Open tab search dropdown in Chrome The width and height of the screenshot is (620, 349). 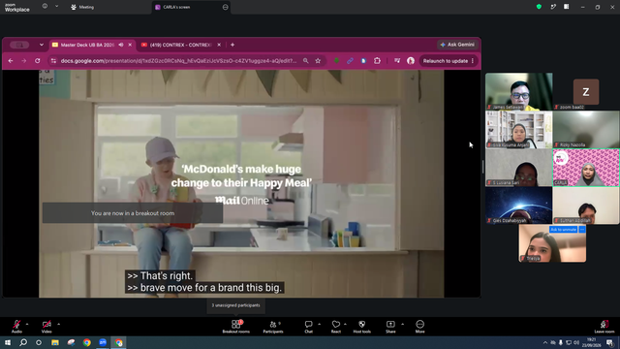[42, 46]
